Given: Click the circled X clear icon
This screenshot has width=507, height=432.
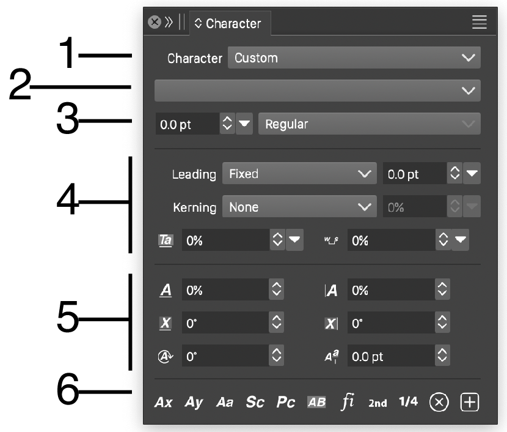Looking at the screenshot, I should [x=439, y=402].
